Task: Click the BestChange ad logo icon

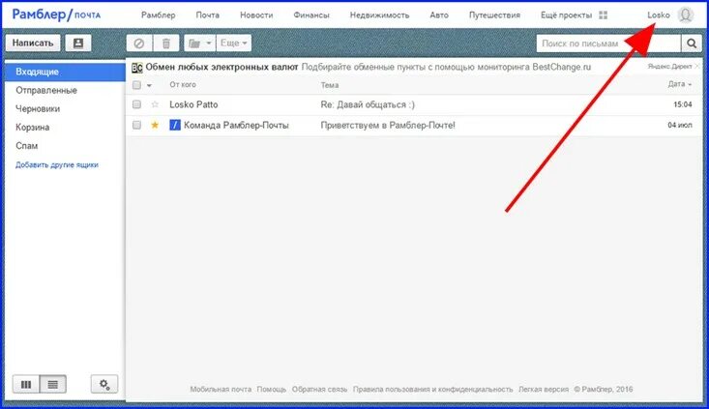Action: [137, 68]
